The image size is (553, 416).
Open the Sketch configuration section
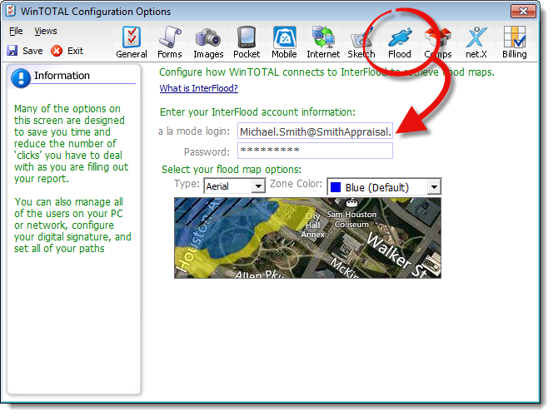pyautogui.click(x=361, y=42)
